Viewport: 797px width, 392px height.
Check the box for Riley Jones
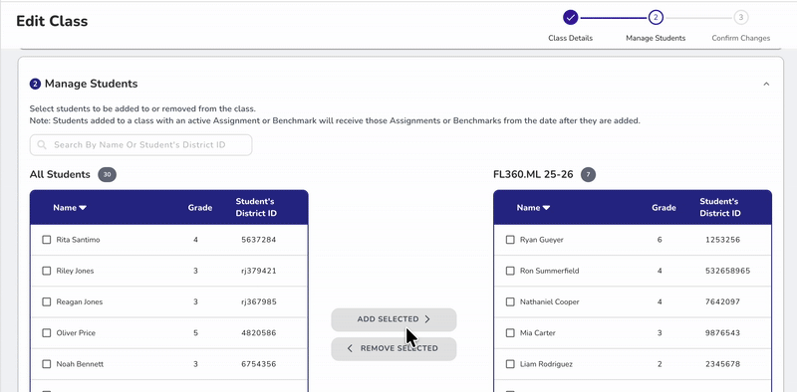pyautogui.click(x=46, y=272)
